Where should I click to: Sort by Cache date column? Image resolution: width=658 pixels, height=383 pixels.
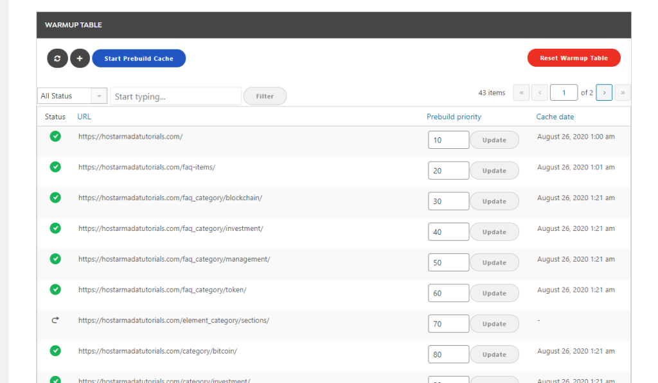pos(555,117)
